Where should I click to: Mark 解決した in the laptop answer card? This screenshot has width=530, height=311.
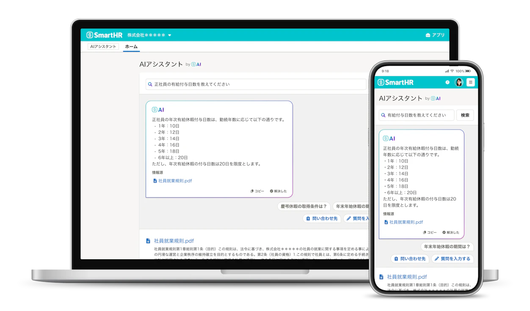(x=278, y=191)
